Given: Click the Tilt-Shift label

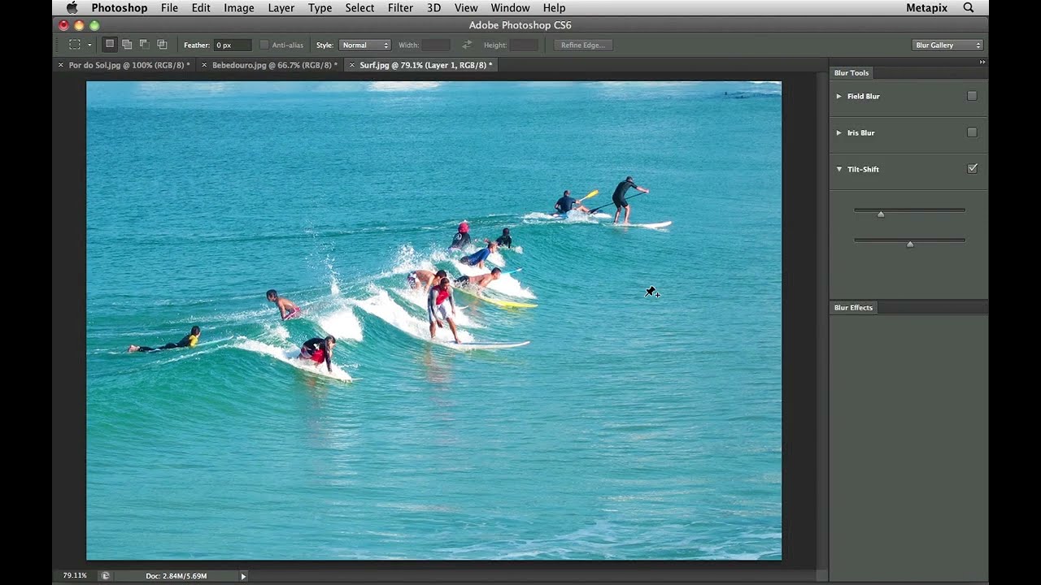Looking at the screenshot, I should click(863, 169).
